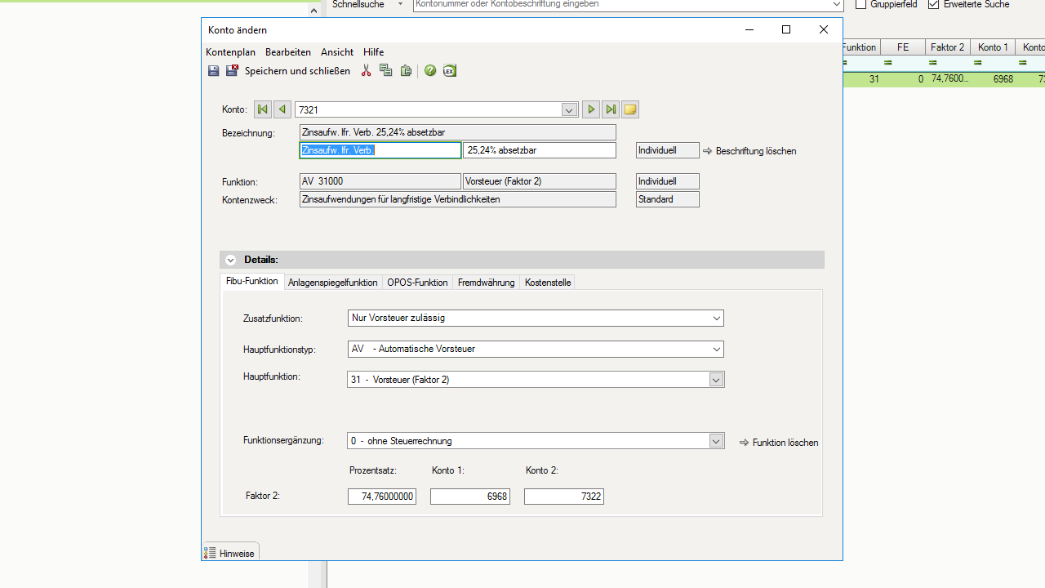Toggle the Gruppierfeld checkbox
Viewport: 1045px width, 588px height.
click(860, 4)
